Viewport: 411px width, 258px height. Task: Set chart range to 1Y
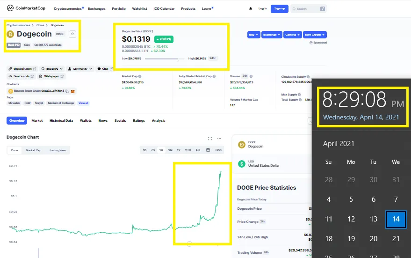tap(179, 150)
